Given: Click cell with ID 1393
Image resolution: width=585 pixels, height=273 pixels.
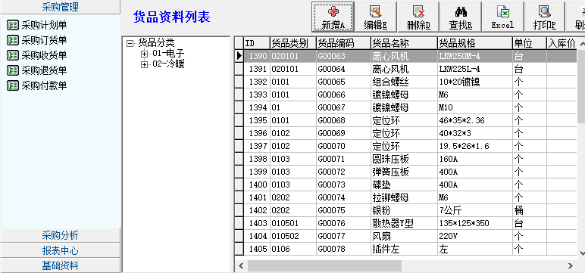Looking at the screenshot, I should click(x=257, y=95).
